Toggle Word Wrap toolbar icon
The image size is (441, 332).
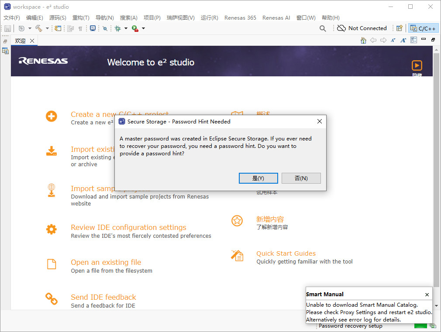click(x=71, y=28)
